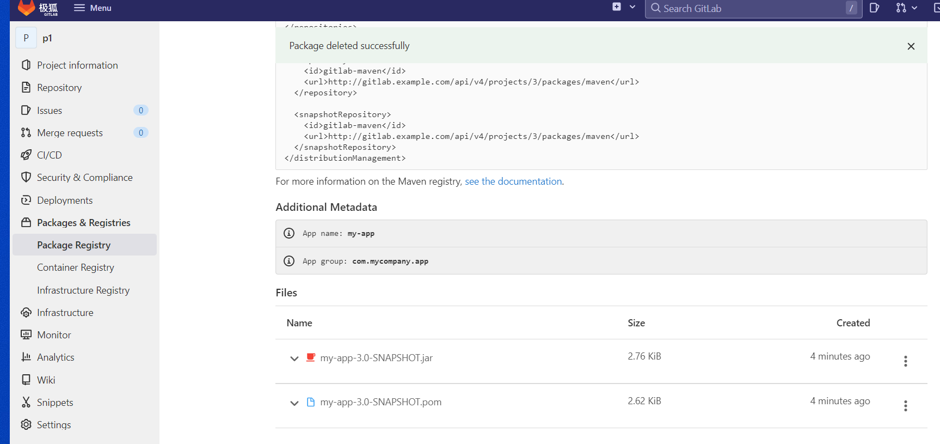This screenshot has height=444, width=940.
Task: Open Infrastructure Registry in sidebar
Action: pos(83,290)
